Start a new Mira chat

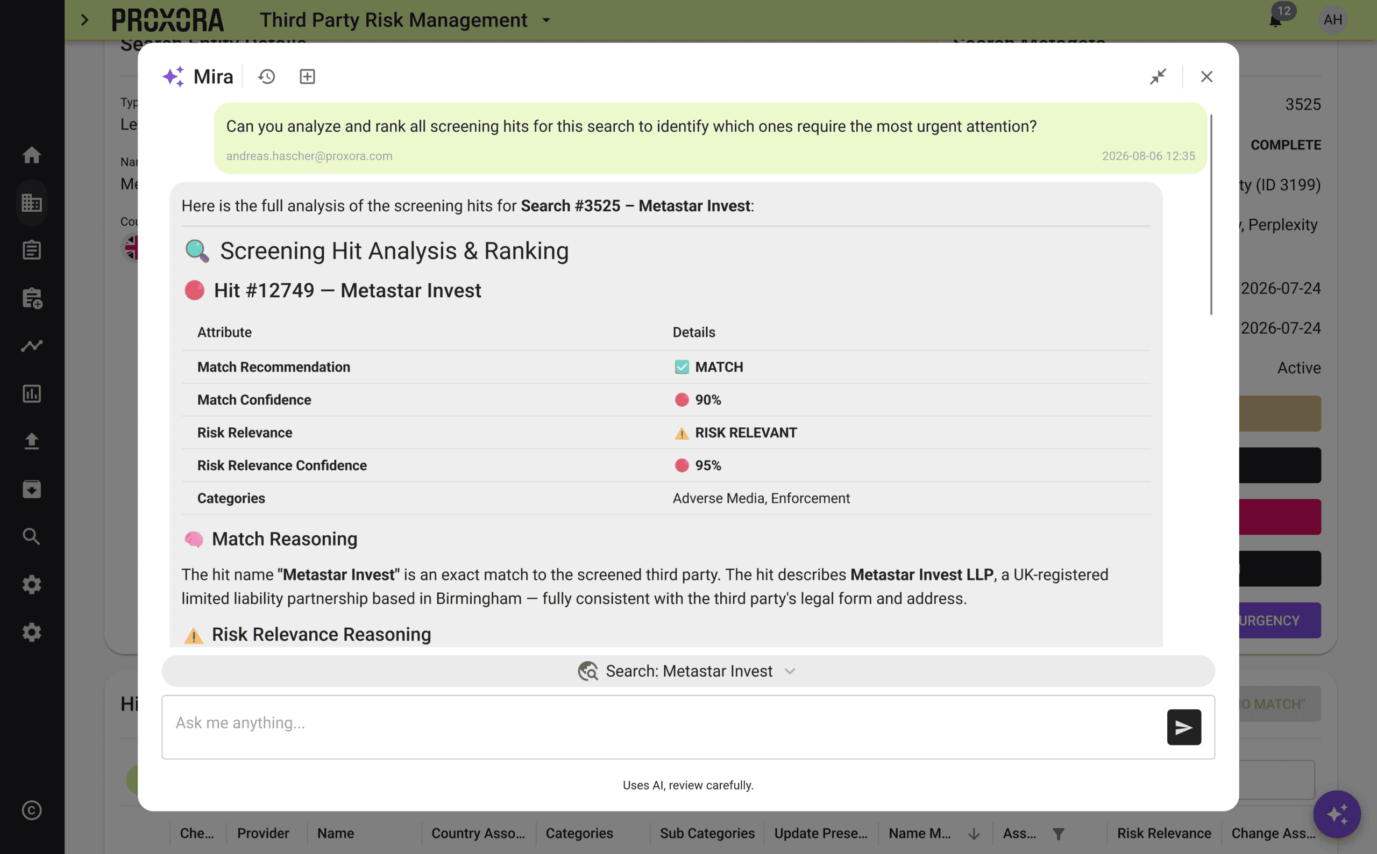tap(307, 76)
